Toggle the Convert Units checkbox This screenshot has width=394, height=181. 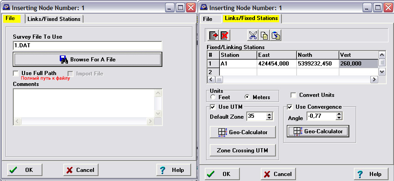point(293,95)
